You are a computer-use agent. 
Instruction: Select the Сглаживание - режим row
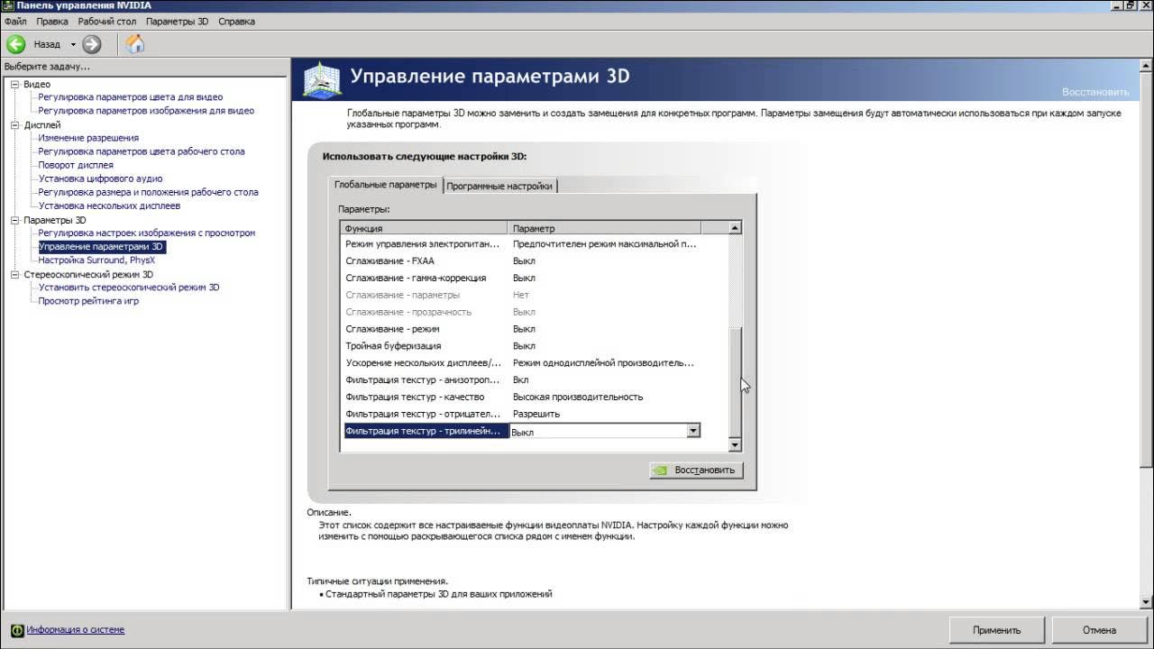pos(534,329)
